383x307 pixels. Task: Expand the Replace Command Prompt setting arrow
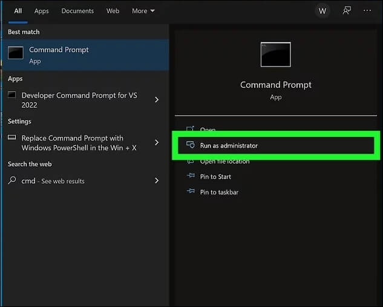[x=157, y=142]
